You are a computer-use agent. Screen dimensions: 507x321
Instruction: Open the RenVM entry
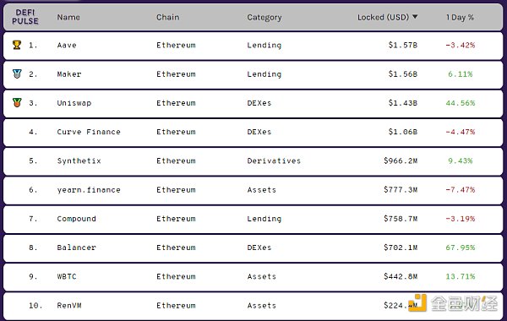pos(69,306)
